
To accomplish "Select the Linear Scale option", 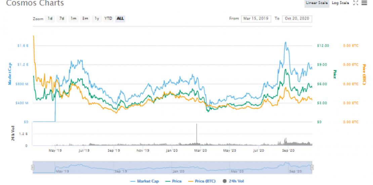I will pyautogui.click(x=317, y=3).
